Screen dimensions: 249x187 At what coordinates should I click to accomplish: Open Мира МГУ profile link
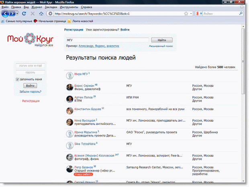coord(81,74)
